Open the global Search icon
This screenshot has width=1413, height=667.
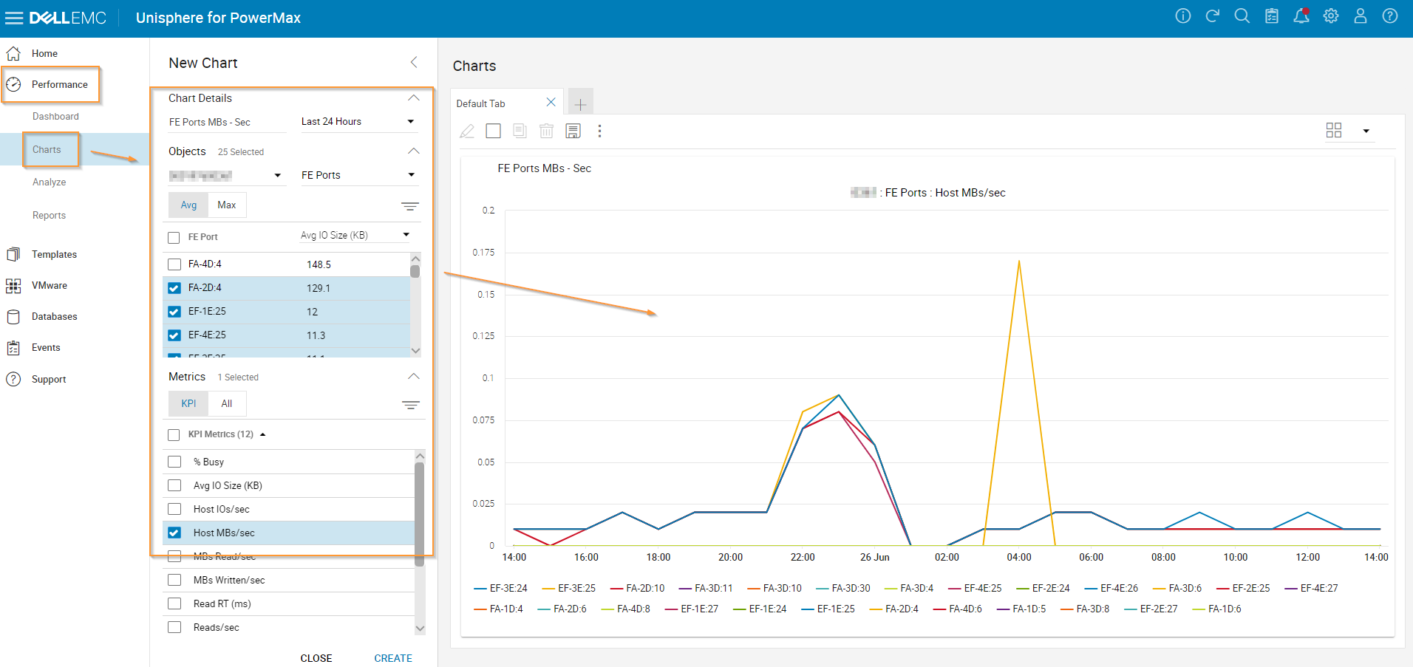[x=1242, y=16]
